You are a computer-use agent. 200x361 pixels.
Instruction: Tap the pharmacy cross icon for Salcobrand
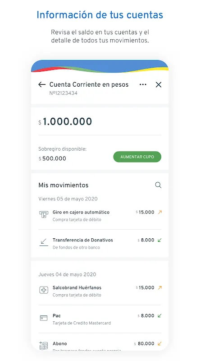tap(44, 290)
